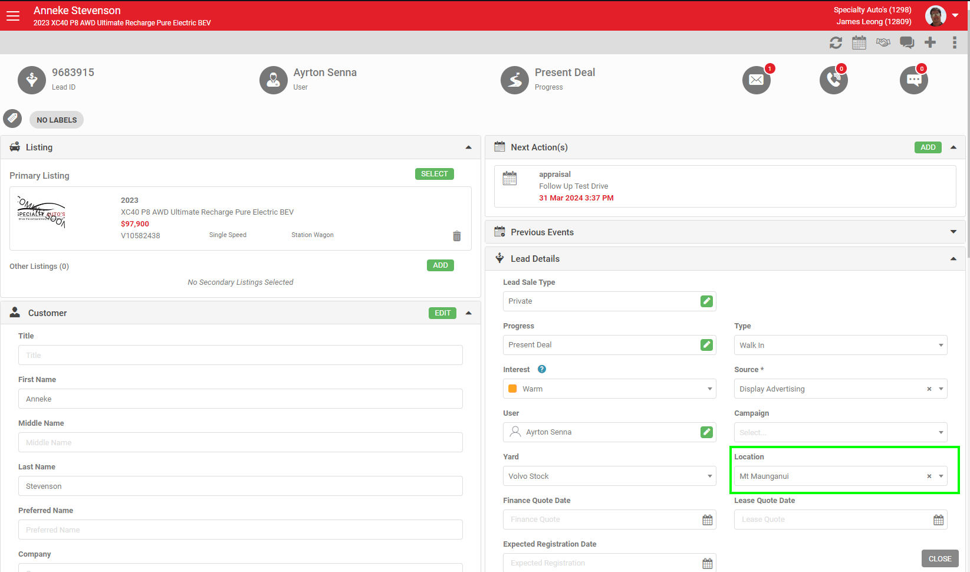
Task: Open the phone calls icon
Action: (x=834, y=80)
